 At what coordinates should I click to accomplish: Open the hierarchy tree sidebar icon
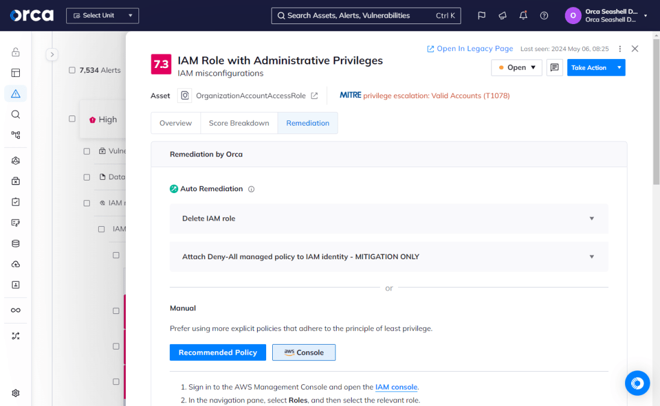16,135
